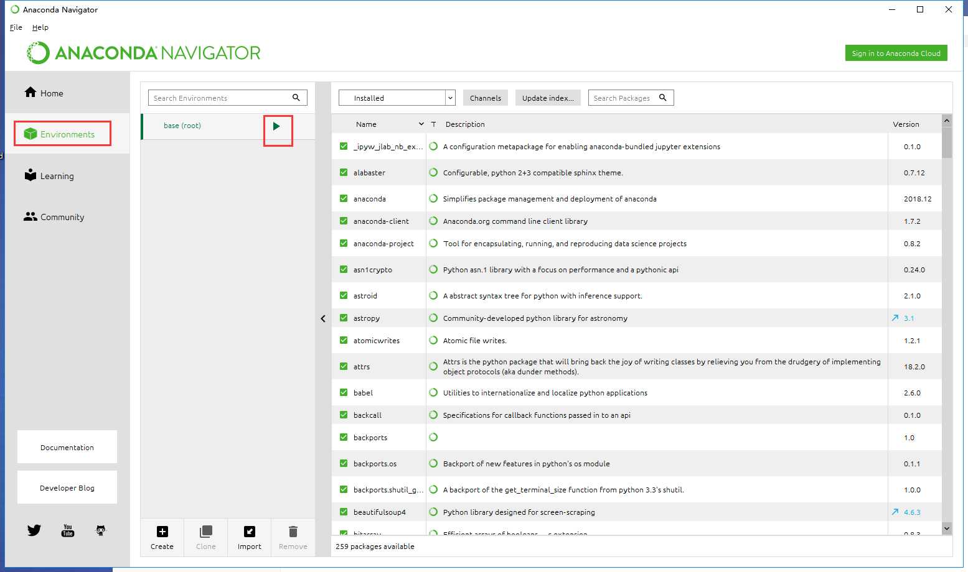Toggle the babel package checkbox
968x572 pixels.
pos(344,392)
